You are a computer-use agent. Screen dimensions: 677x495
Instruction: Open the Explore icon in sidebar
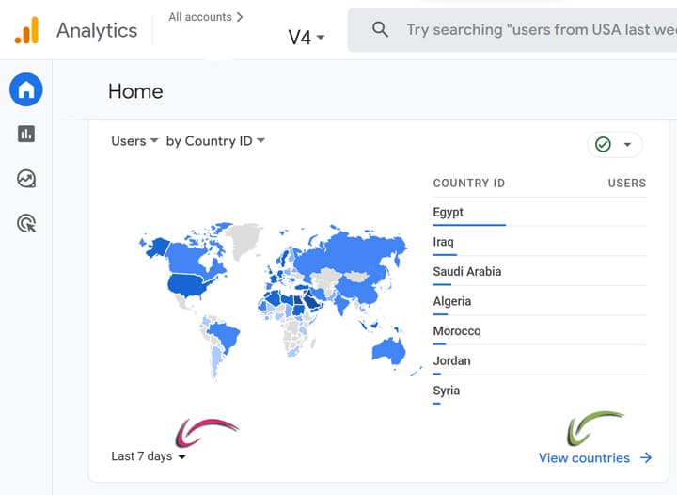[x=26, y=179]
